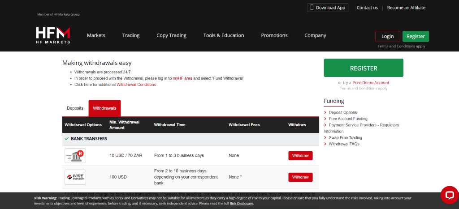459x209 pixels.
Task: Open the Free Demo Account link
Action: coord(371,83)
